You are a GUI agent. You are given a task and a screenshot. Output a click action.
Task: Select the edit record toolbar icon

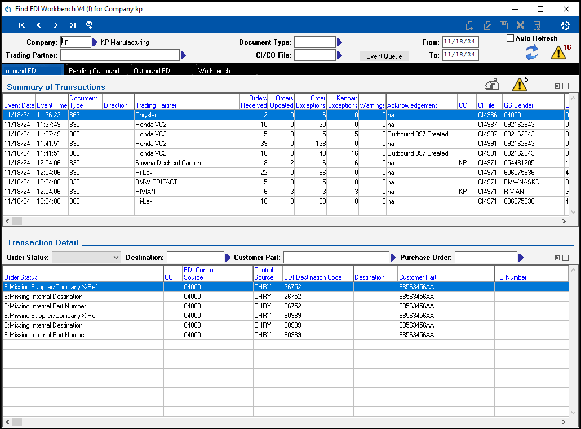[x=486, y=25]
